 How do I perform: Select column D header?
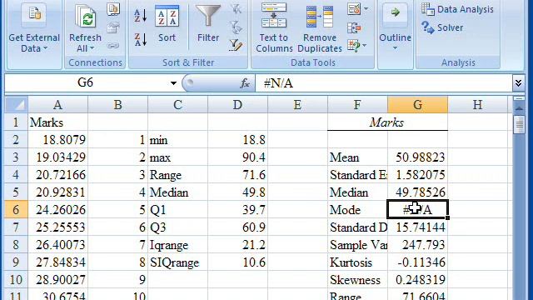(x=237, y=104)
